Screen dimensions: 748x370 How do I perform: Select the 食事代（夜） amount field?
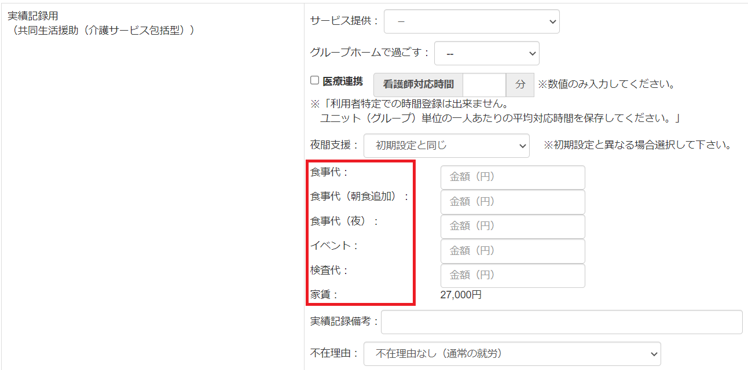(512, 226)
